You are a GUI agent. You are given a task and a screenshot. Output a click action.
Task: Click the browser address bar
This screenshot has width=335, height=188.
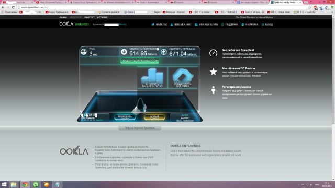coord(162,7)
